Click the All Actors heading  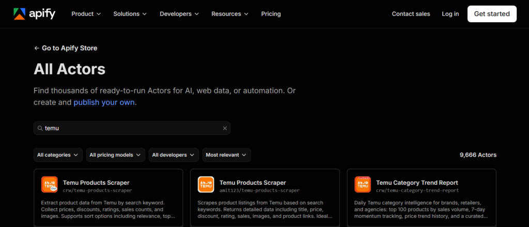click(x=70, y=69)
